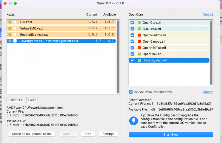Screen dimensions: 222x143
Task: Click the Select All button
Action: tap(15, 100)
